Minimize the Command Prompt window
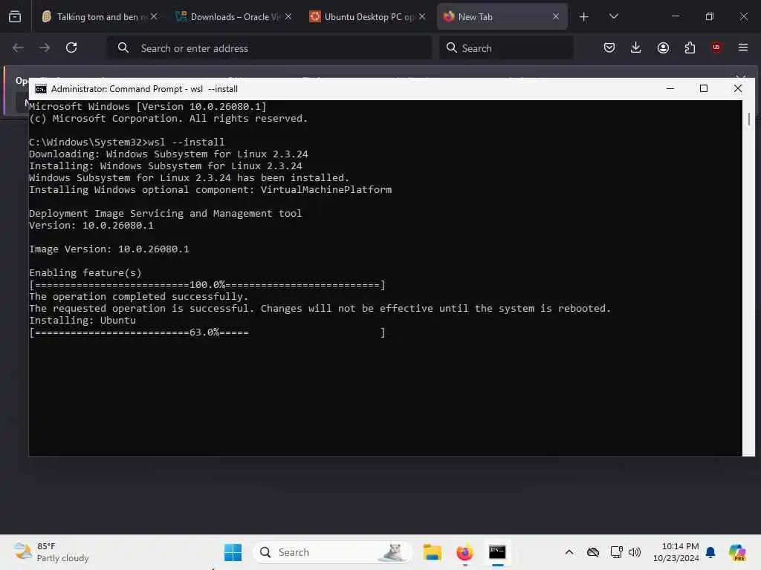The width and height of the screenshot is (761, 570). click(670, 89)
